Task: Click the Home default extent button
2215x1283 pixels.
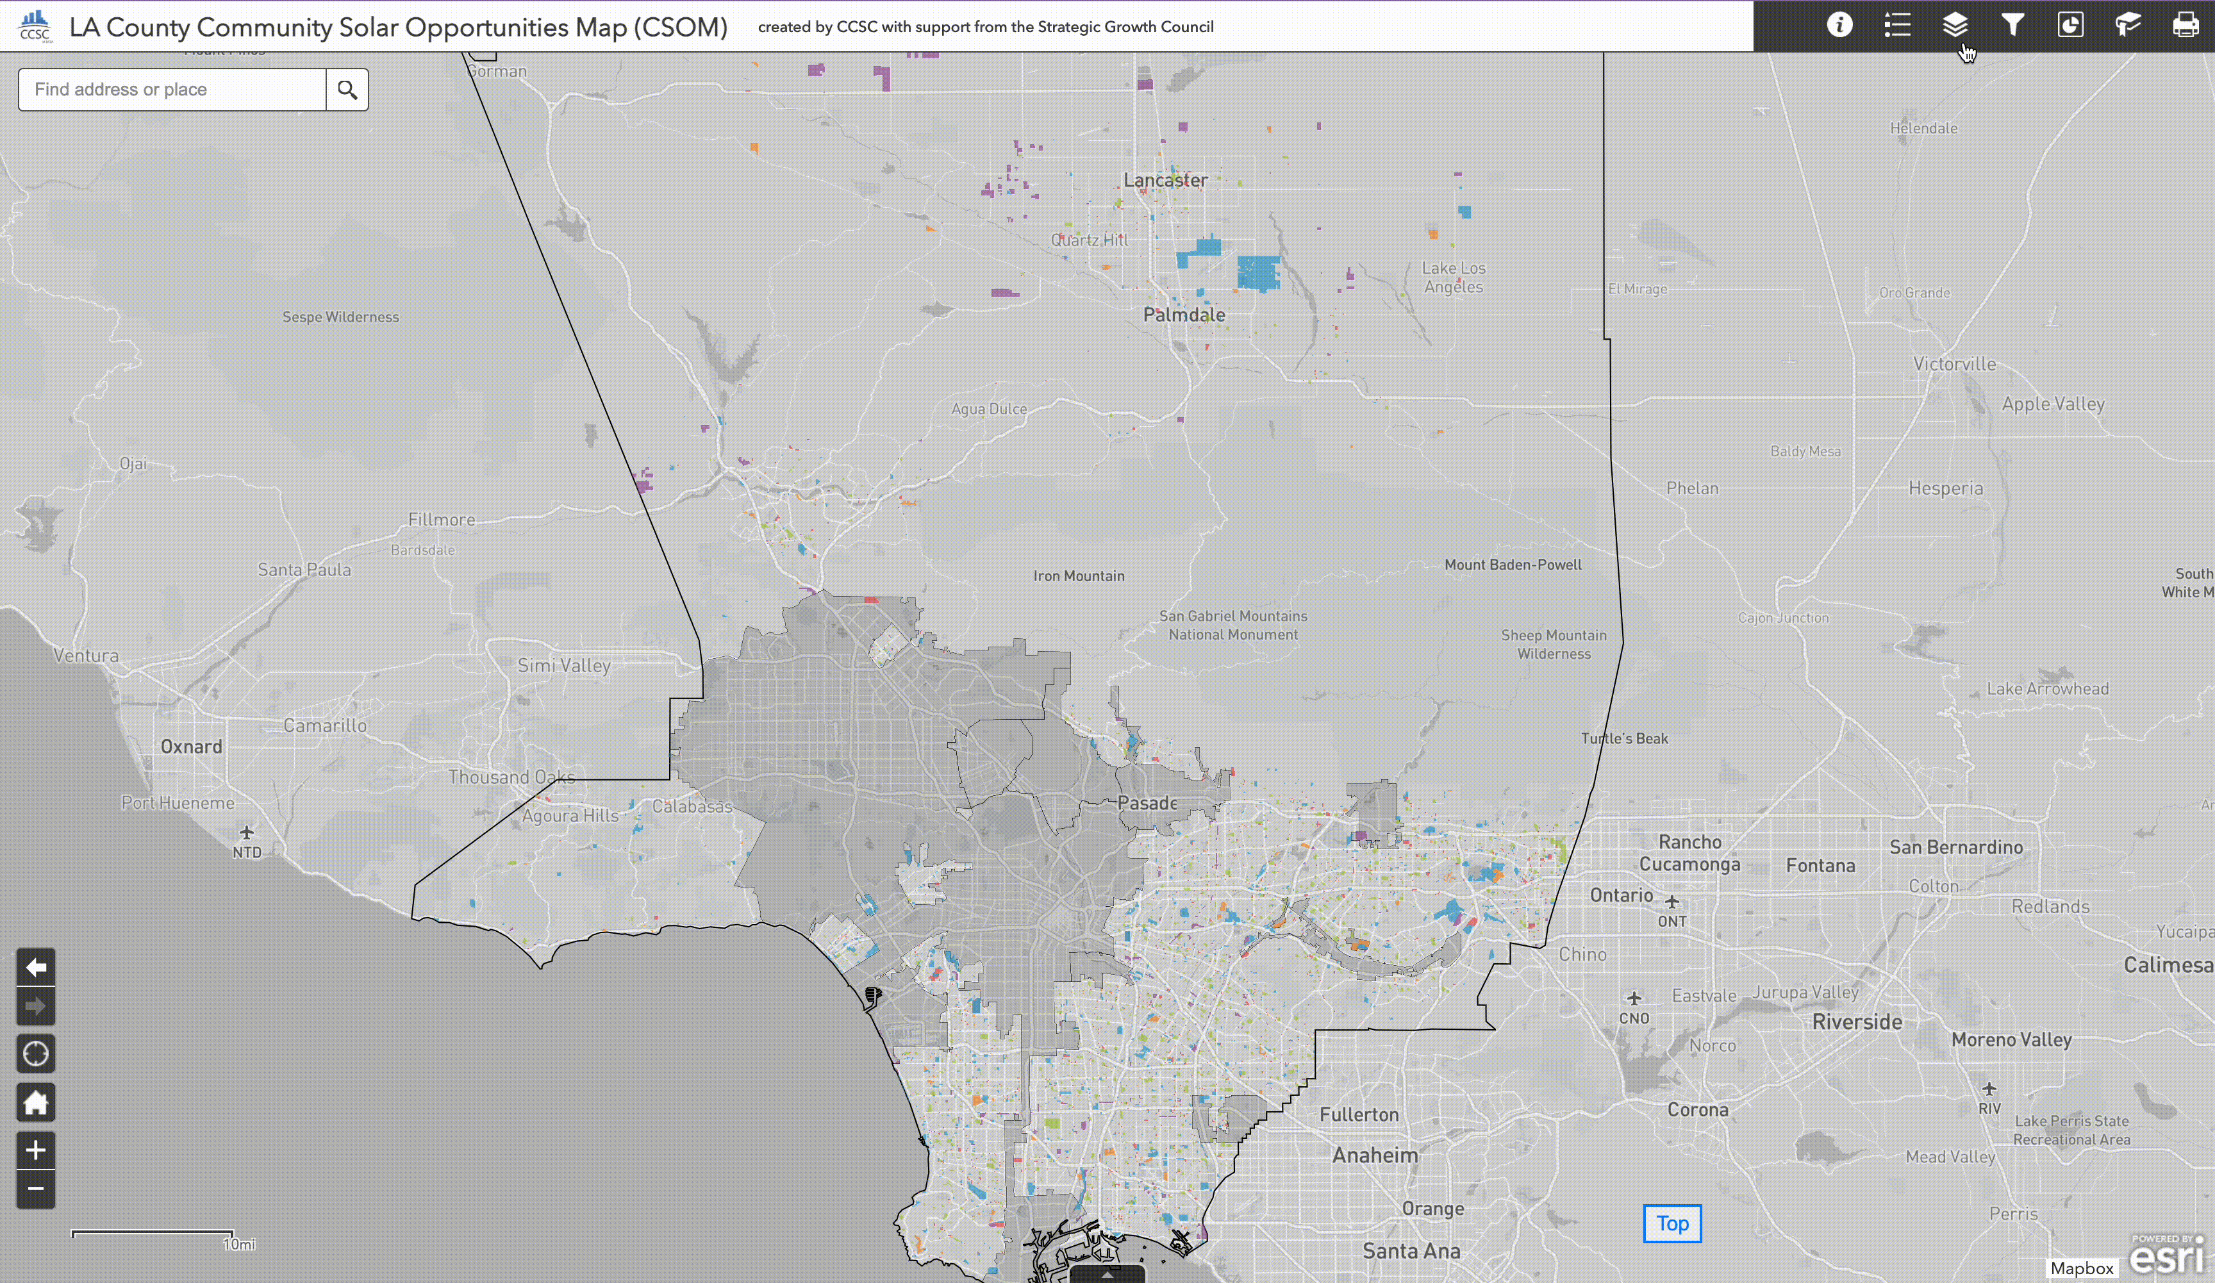Action: [x=36, y=1102]
